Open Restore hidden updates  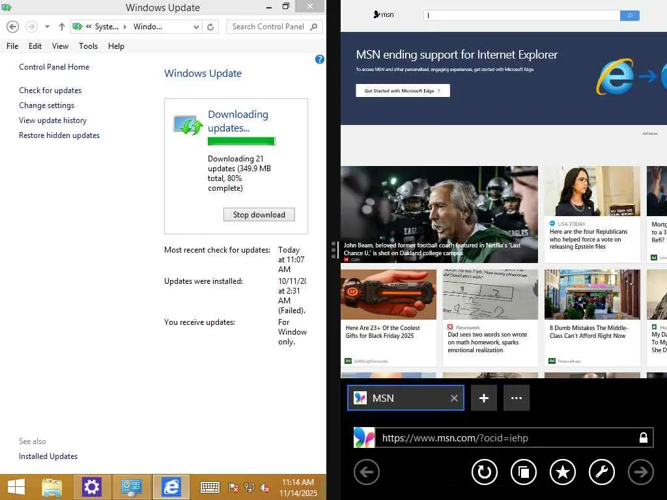(x=59, y=135)
